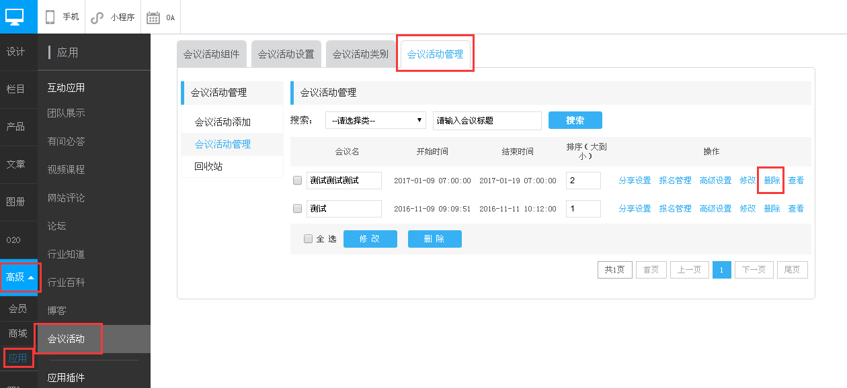Click the meeting title search field

487,121
